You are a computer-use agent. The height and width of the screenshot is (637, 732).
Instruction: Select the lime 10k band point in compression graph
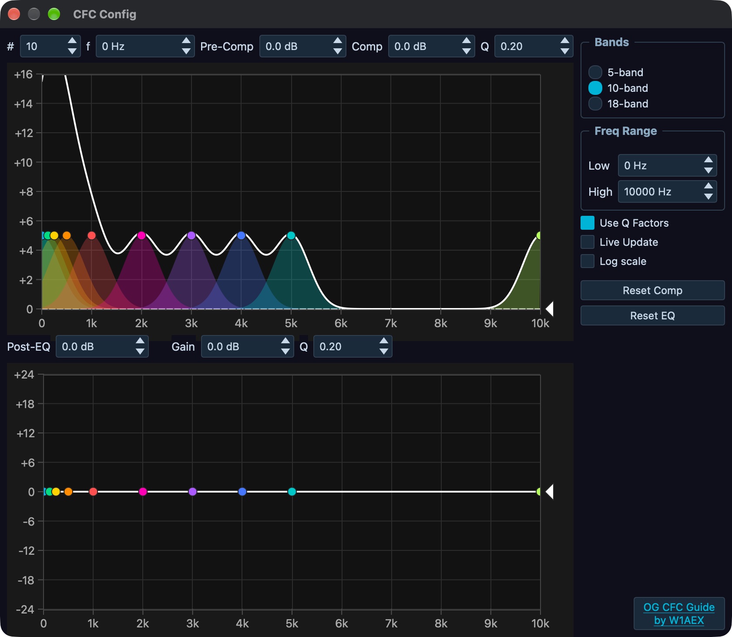[x=539, y=235]
